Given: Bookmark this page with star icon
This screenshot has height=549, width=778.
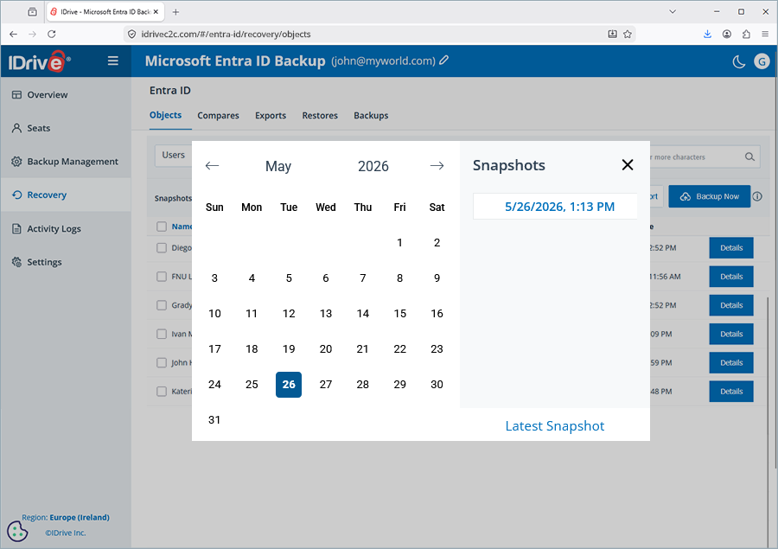Looking at the screenshot, I should tap(628, 35).
